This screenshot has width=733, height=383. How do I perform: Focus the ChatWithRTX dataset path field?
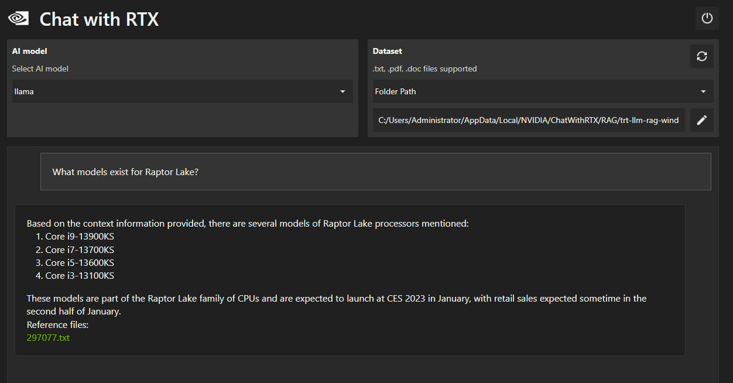pyautogui.click(x=529, y=120)
